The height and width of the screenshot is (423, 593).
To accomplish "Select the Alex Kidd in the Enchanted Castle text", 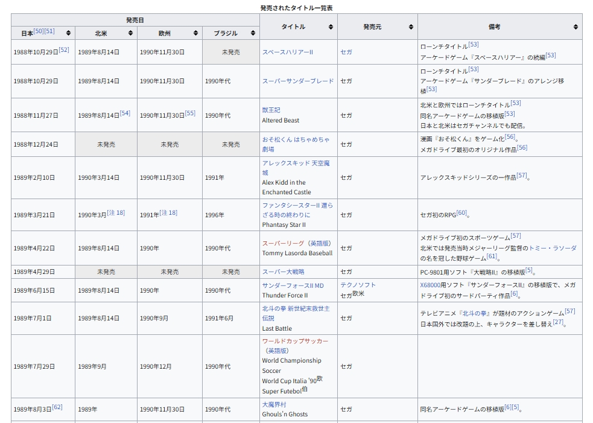I will (x=287, y=187).
